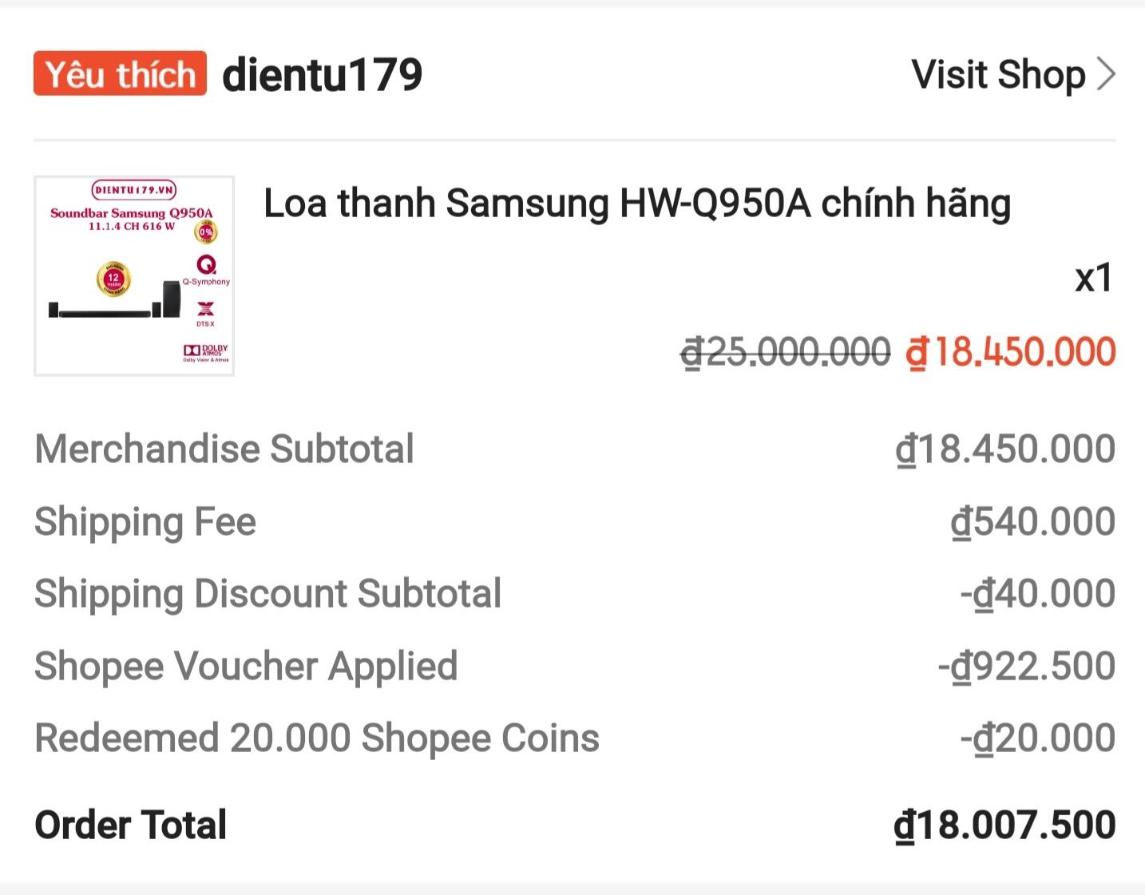This screenshot has width=1145, height=895.
Task: Open the dientu179 shop name
Action: (x=322, y=75)
